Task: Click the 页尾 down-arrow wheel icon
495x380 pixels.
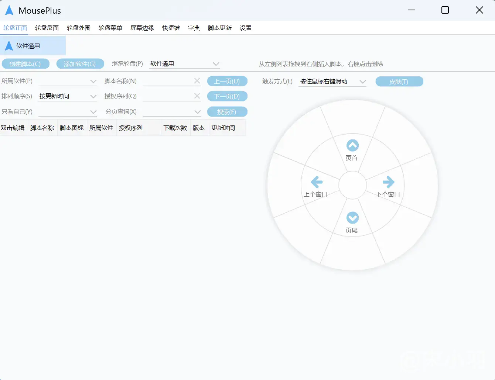Action: 352,218
